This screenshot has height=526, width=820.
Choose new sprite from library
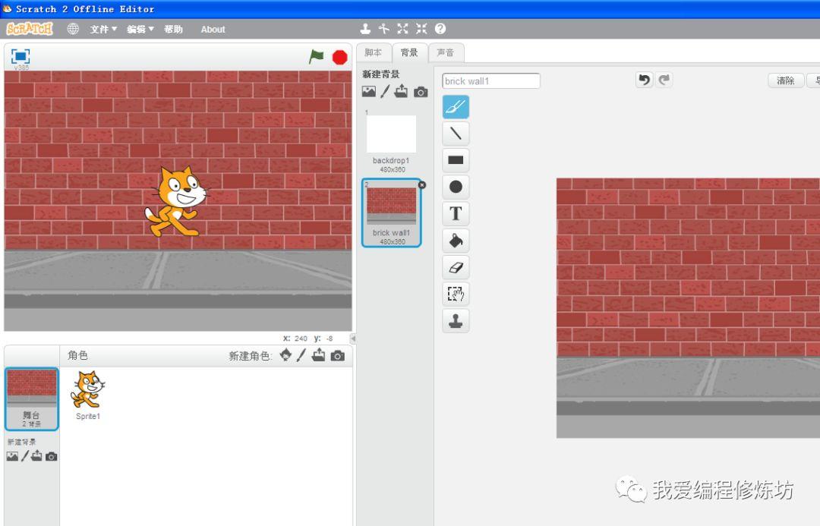tap(285, 355)
